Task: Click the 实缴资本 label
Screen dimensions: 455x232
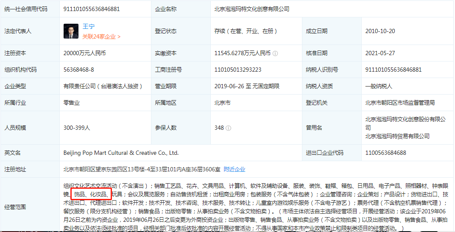Action: 165,53
